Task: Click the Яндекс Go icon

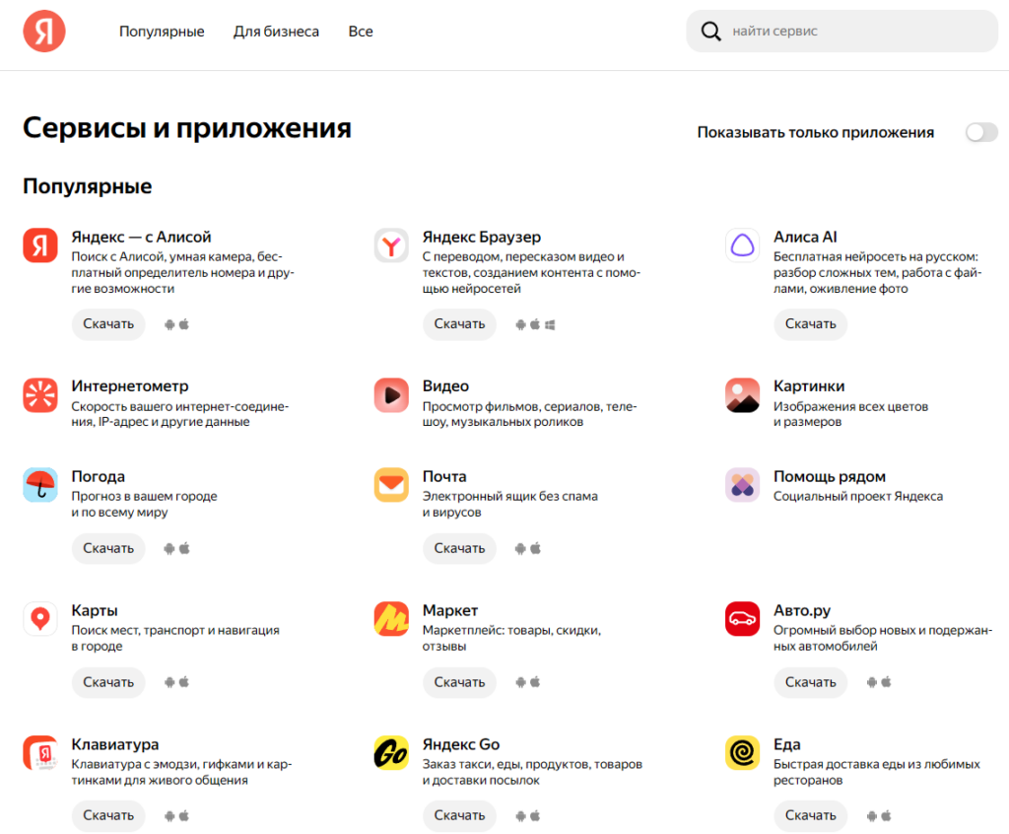Action: click(x=390, y=752)
